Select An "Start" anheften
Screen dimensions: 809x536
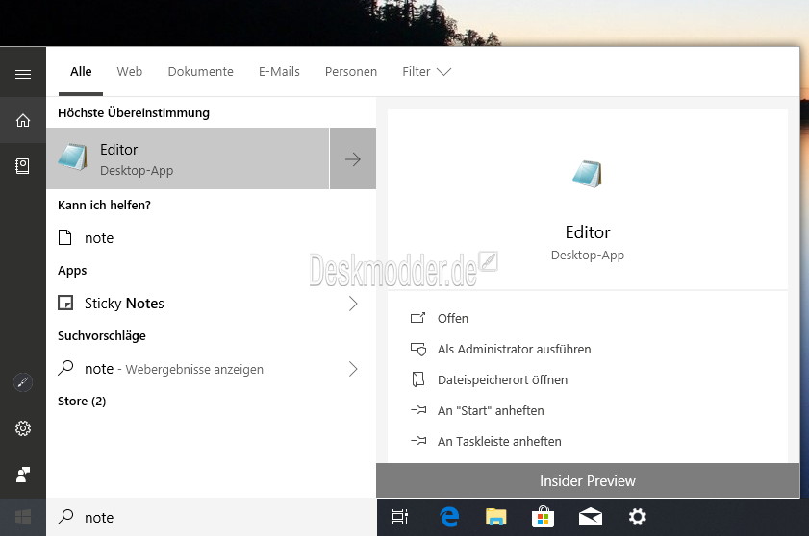pyautogui.click(x=491, y=411)
